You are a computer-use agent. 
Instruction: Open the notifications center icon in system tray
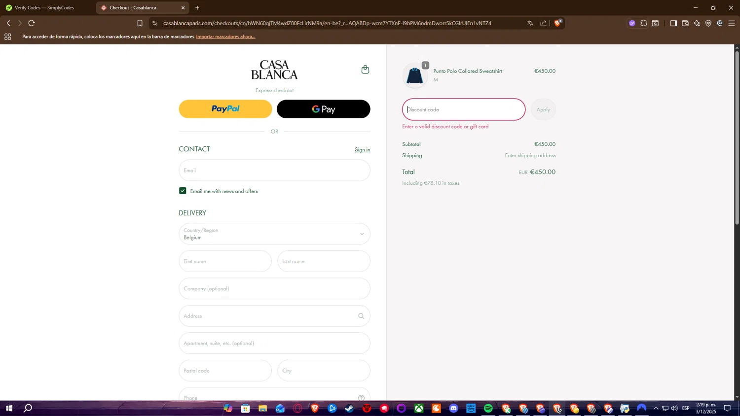click(x=727, y=408)
